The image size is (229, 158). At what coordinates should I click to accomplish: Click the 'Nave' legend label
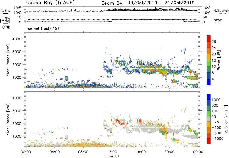[x=218, y=20]
